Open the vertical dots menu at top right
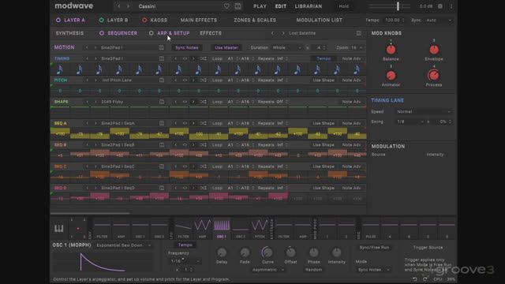505x284 pixels. 451,6
